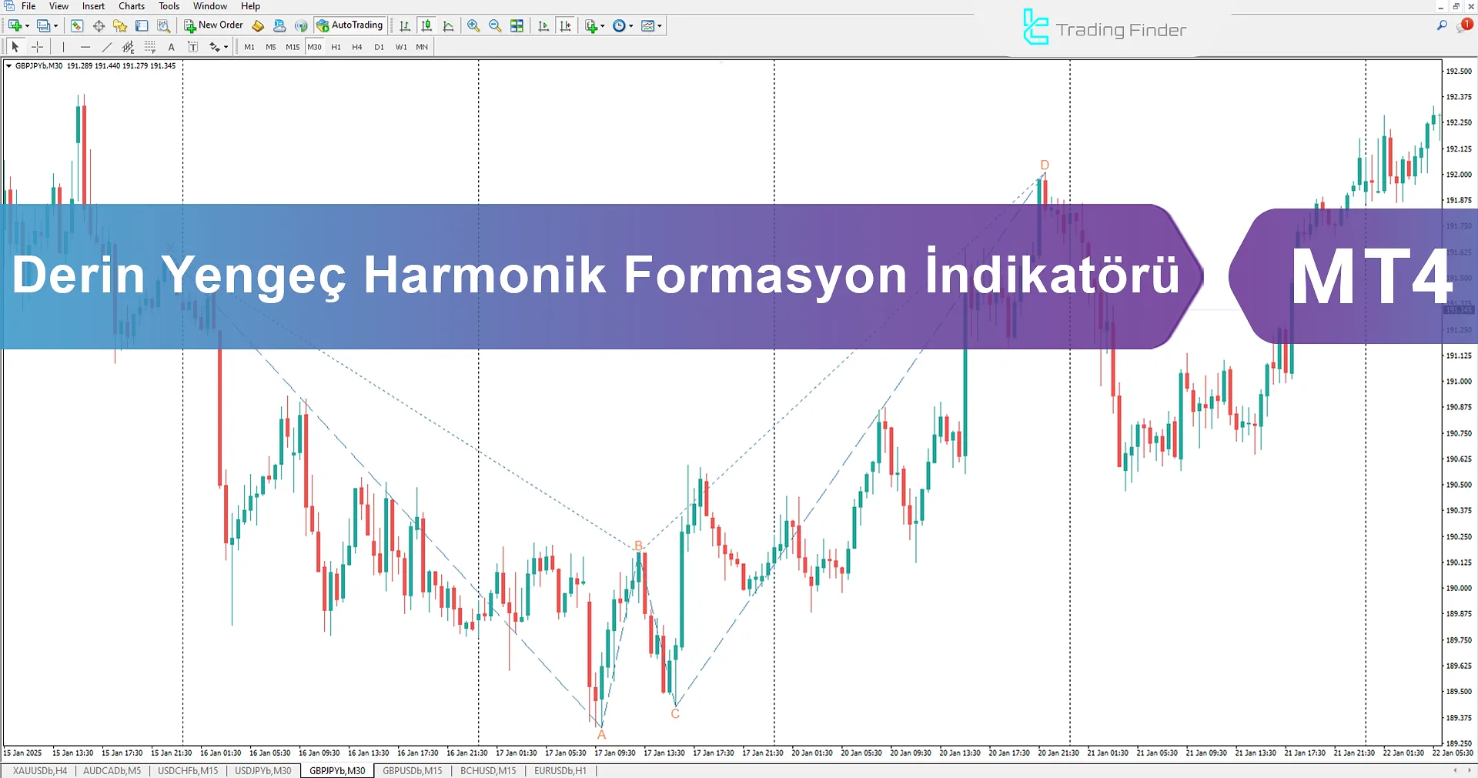Viewport: 1478px width, 778px height.
Task: Zoom out of the chart
Action: click(495, 26)
